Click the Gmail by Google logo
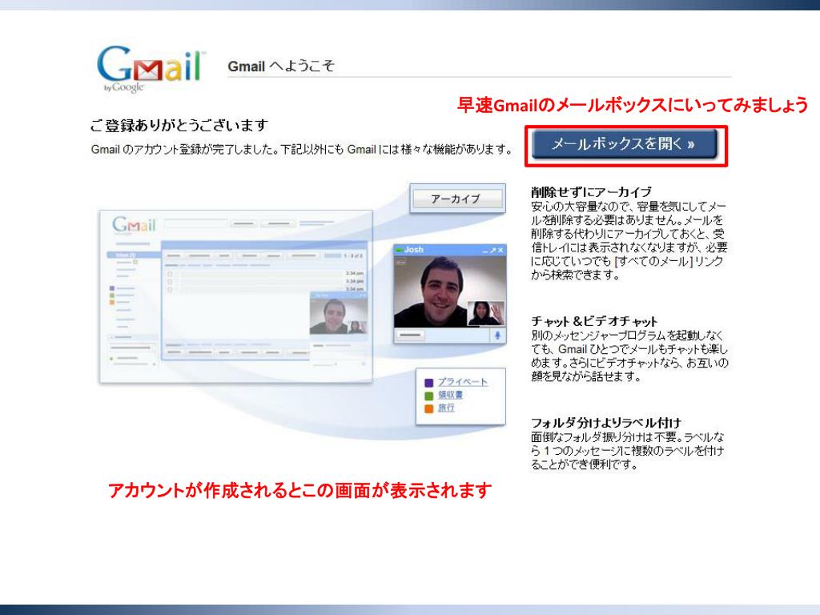Screen dimensions: 820x615 point(151,69)
